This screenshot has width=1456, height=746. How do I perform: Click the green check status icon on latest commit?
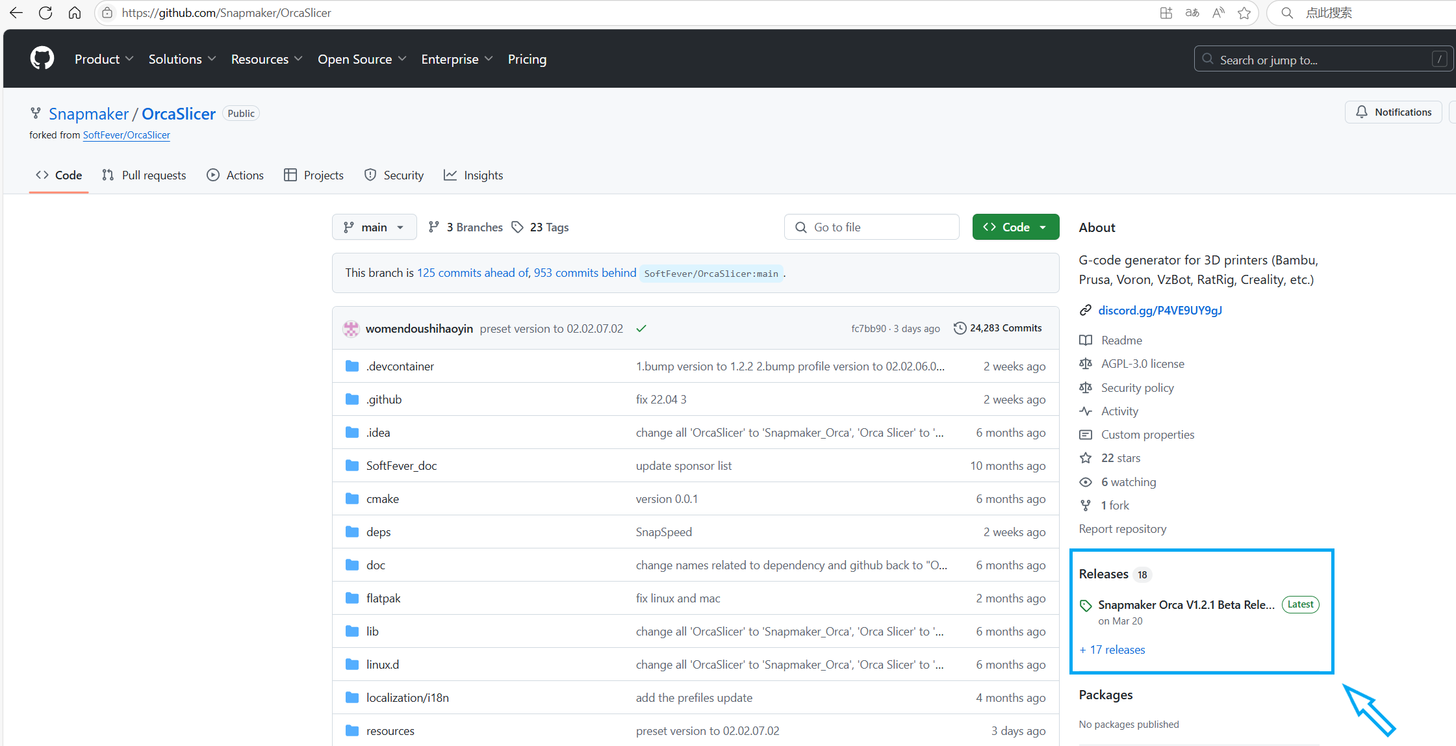641,328
